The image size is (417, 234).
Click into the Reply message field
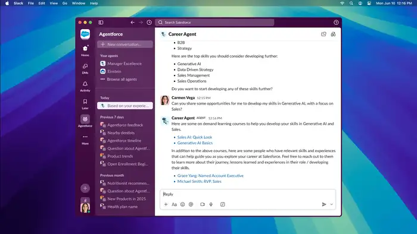point(248,194)
